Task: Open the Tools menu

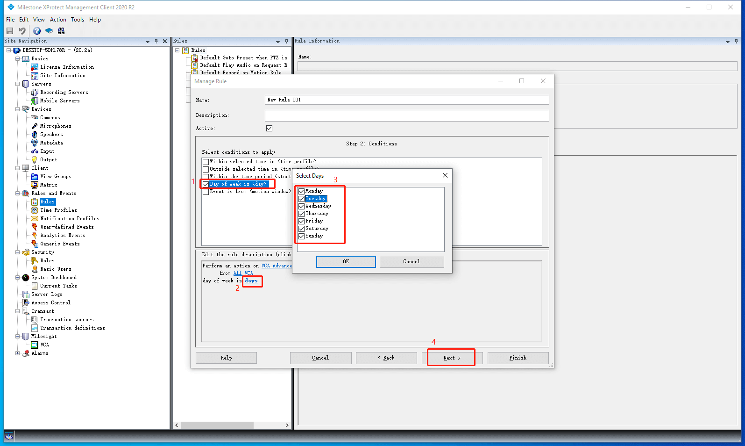Action: 78,20
